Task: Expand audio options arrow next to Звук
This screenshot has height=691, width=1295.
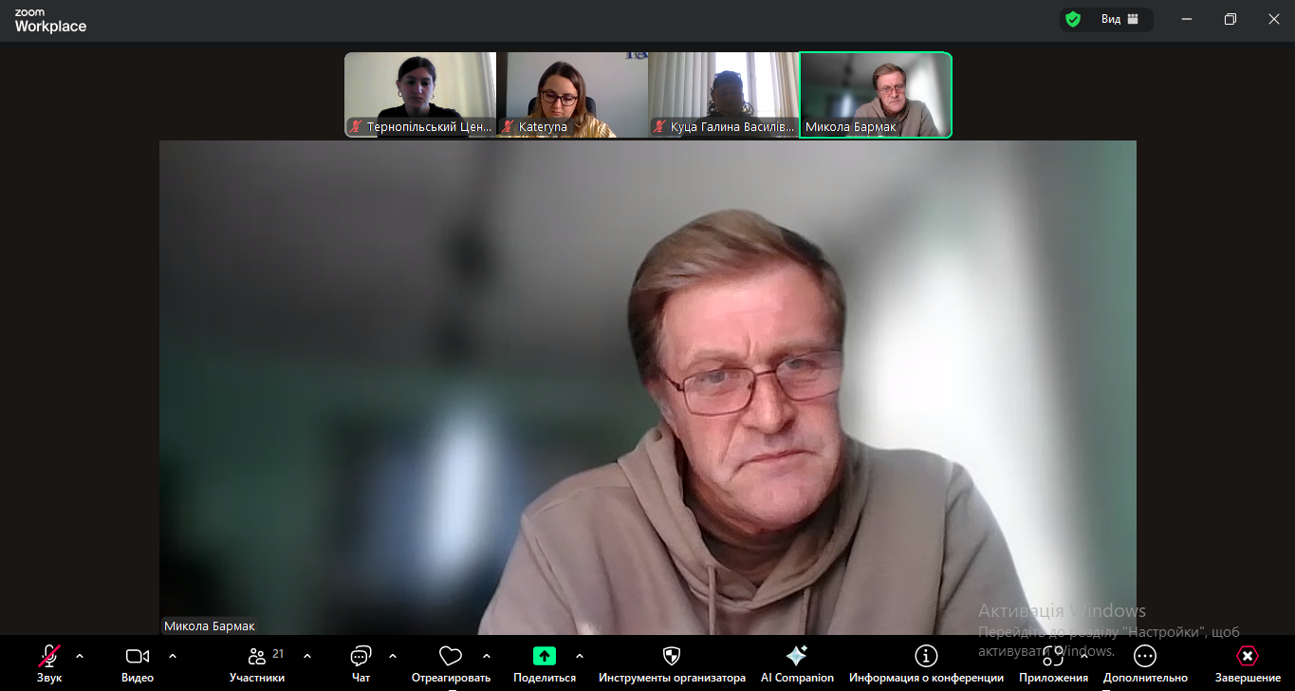Action: click(x=80, y=656)
